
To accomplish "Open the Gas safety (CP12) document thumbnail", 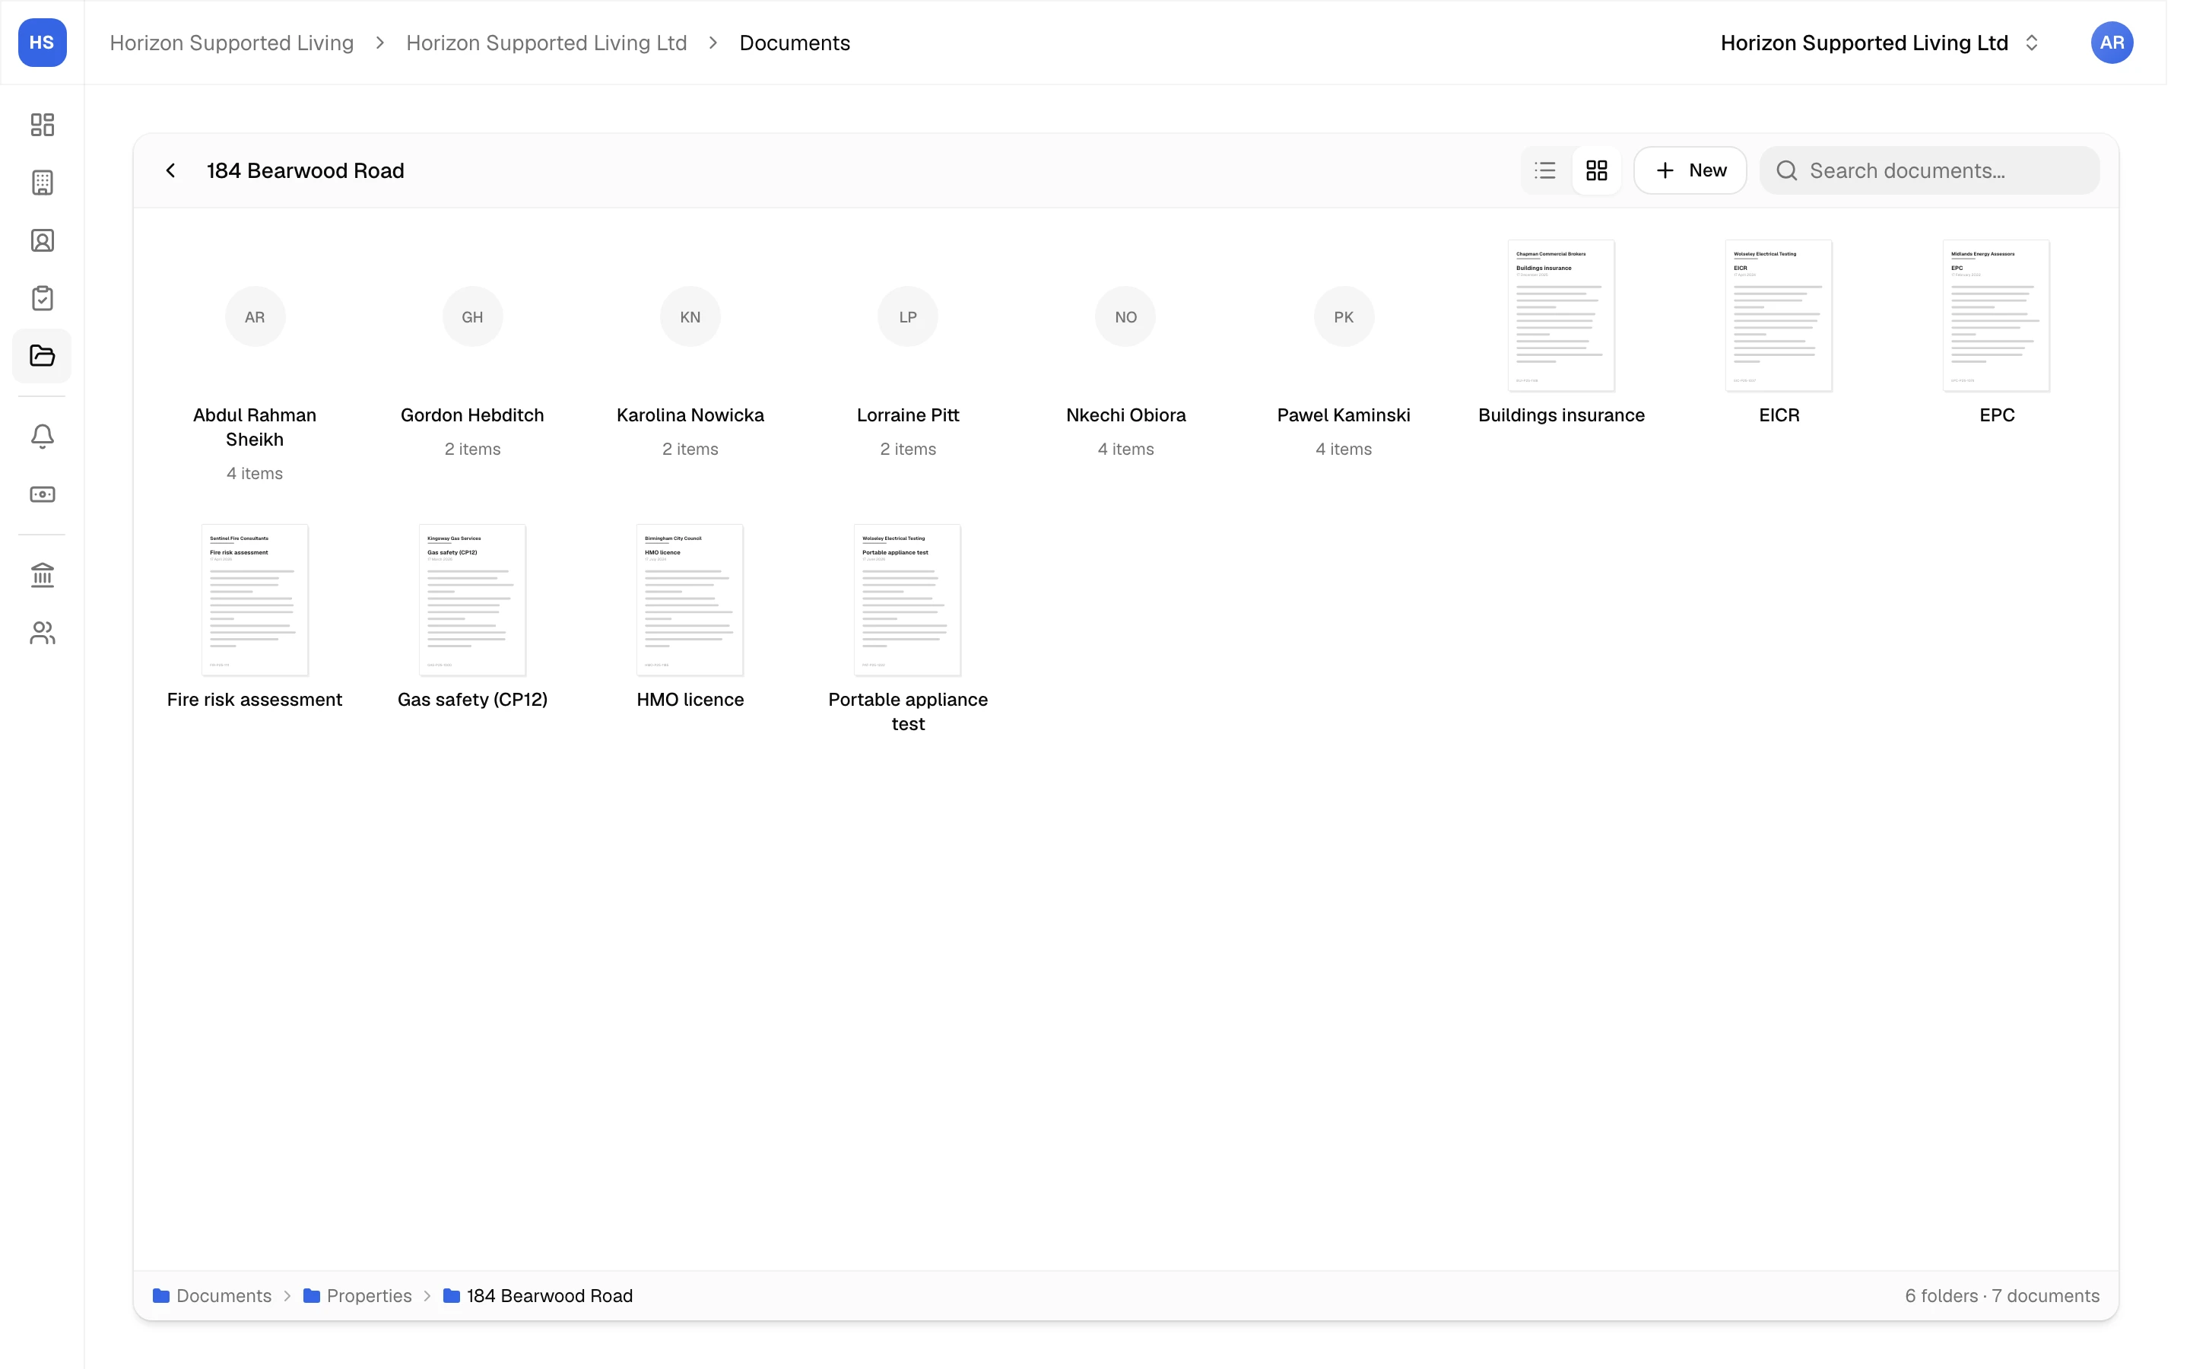I will click(x=472, y=599).
